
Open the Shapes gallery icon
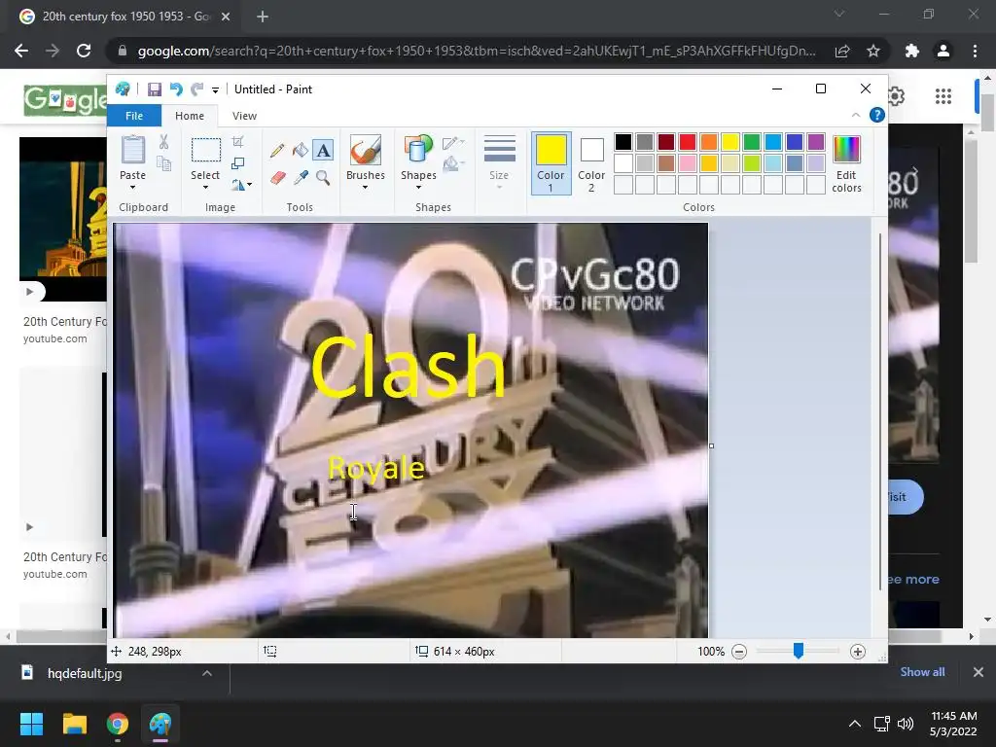coord(418,151)
